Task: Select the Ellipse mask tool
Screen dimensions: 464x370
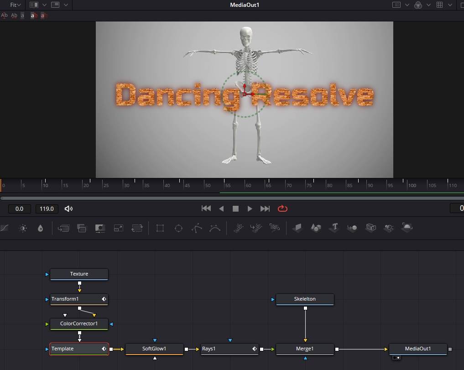Action: 178,228
